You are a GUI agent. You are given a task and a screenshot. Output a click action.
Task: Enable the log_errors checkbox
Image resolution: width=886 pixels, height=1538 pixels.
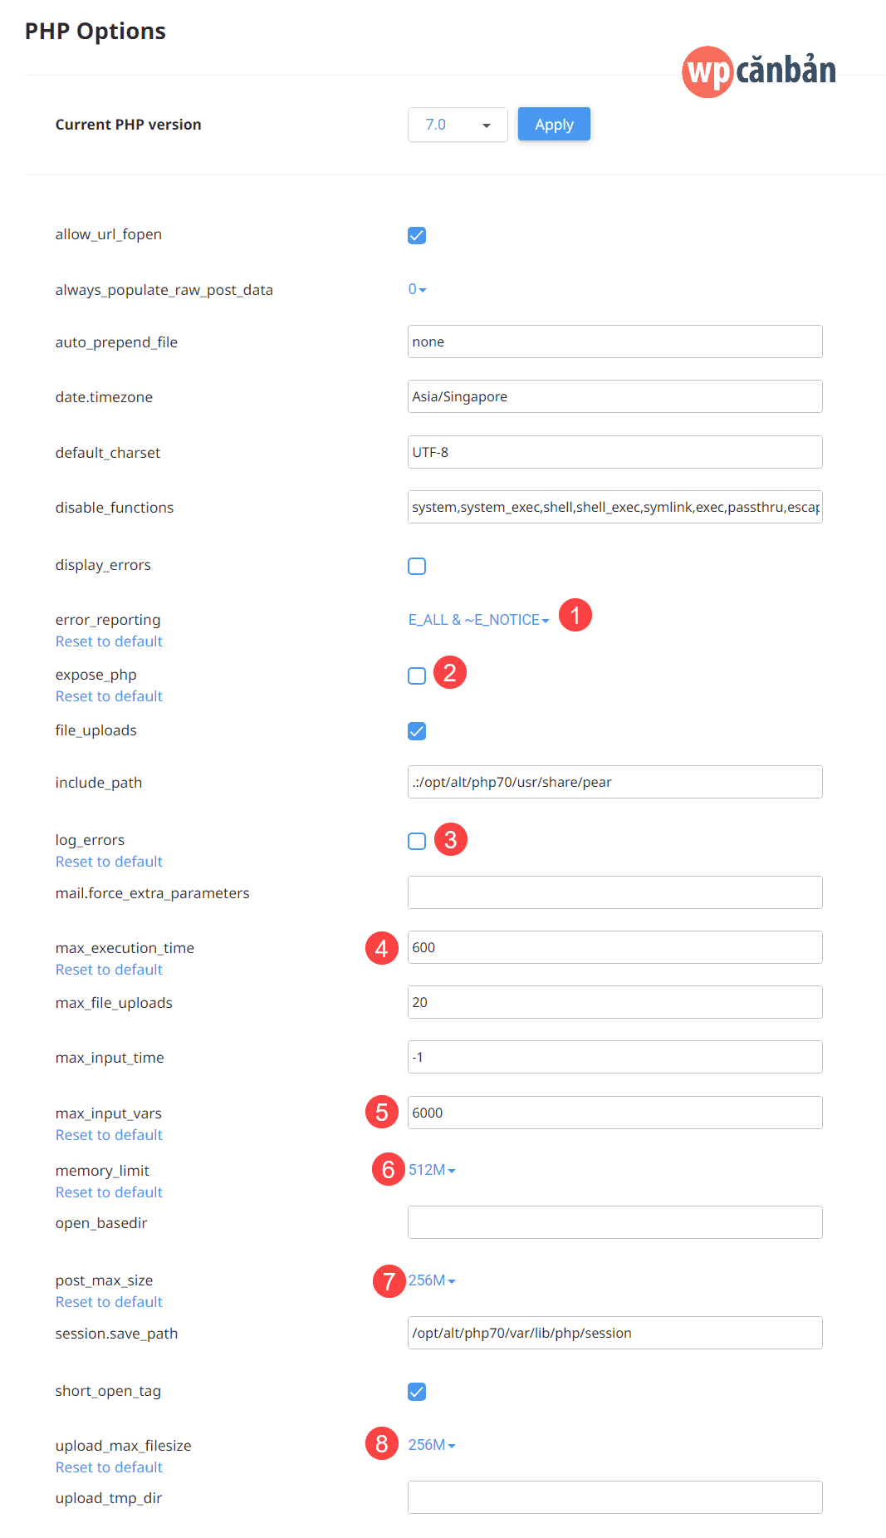click(416, 841)
